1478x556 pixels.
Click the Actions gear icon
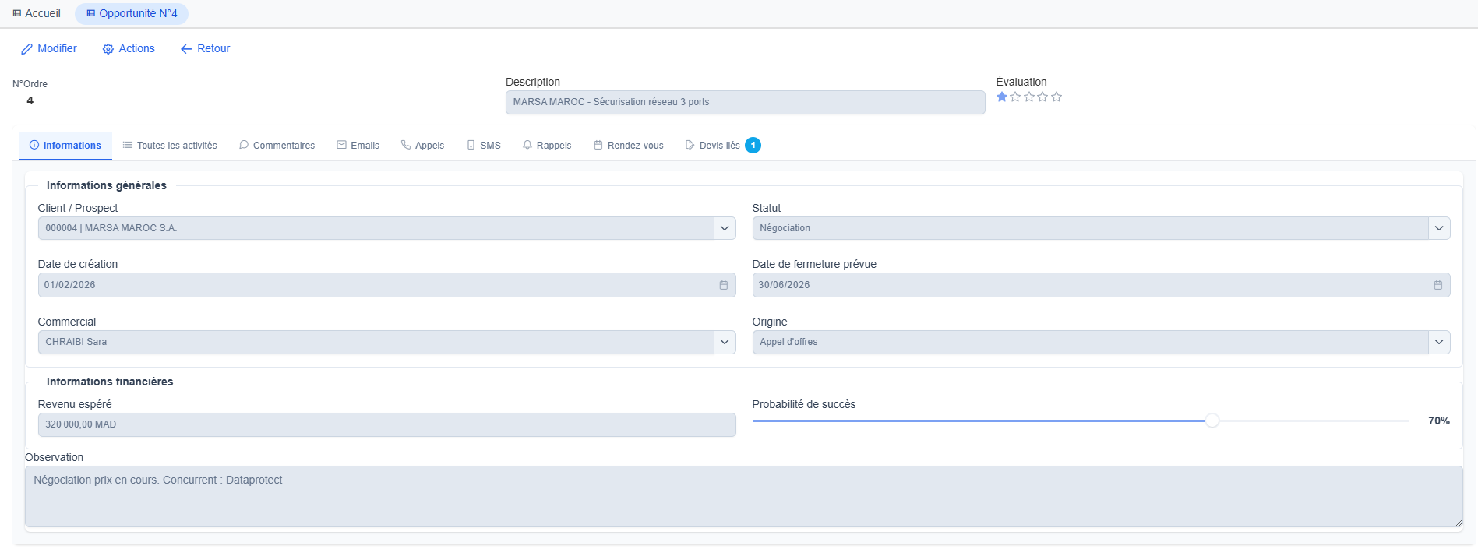[x=108, y=49]
